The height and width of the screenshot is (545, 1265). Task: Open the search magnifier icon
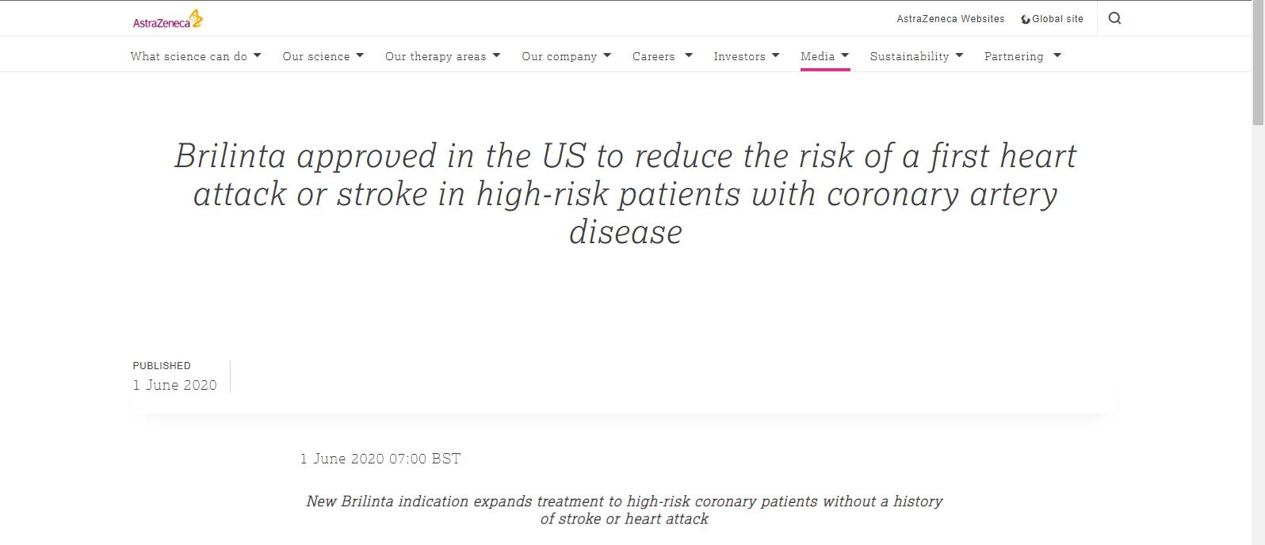tap(1114, 18)
